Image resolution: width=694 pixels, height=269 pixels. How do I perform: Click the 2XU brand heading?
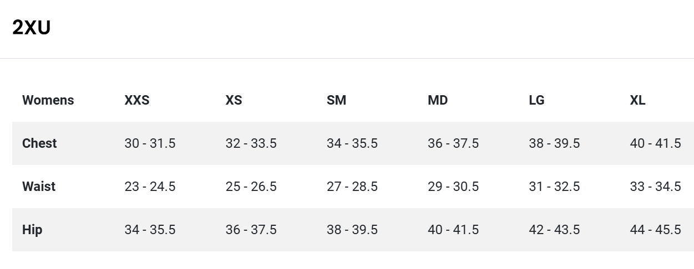[x=31, y=27]
